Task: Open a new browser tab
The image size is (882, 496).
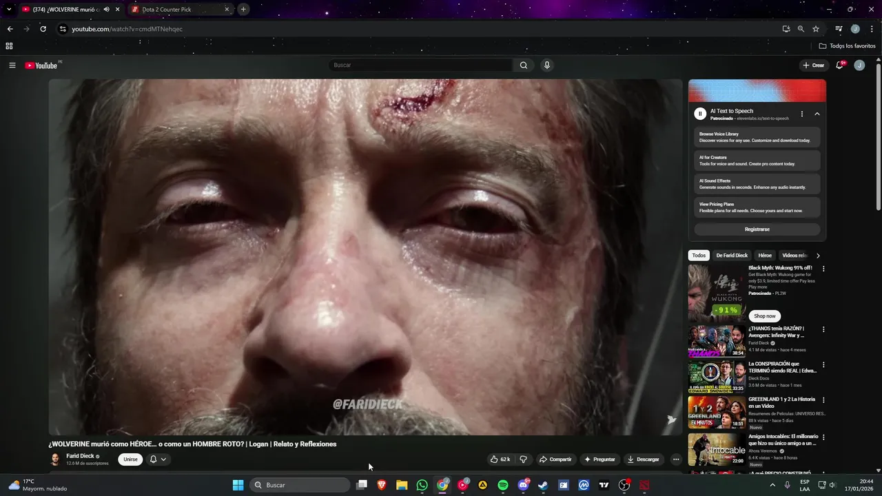Action: click(x=243, y=10)
